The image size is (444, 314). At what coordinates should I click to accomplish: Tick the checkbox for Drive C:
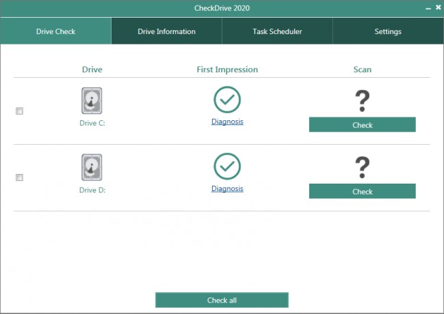pyautogui.click(x=19, y=111)
